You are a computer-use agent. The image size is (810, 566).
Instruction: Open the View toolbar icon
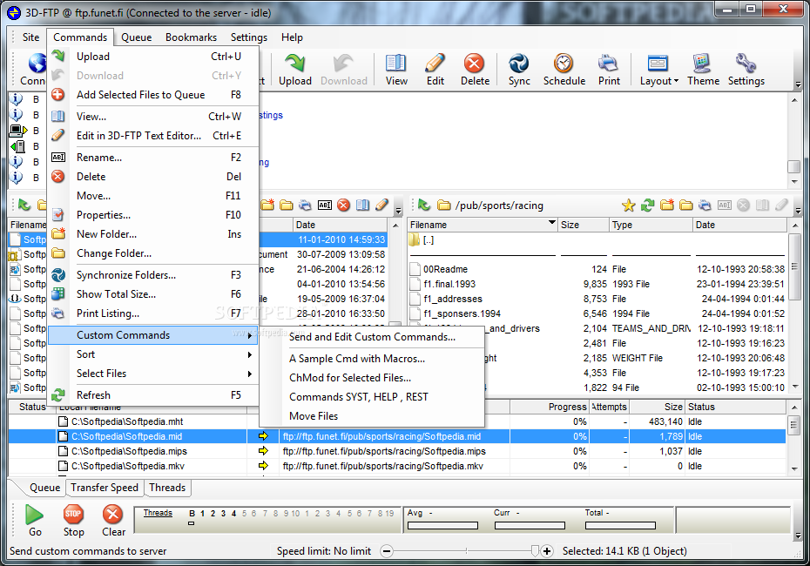pyautogui.click(x=396, y=70)
